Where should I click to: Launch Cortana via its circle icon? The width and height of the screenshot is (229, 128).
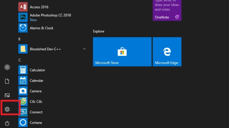coord(23,123)
